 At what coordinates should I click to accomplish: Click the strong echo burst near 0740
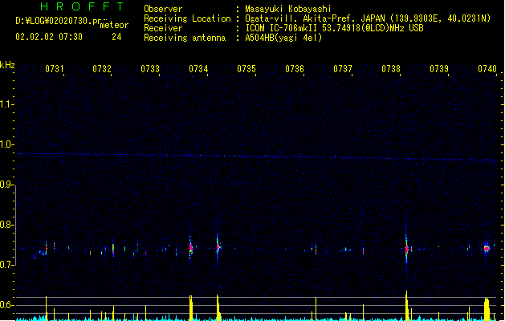pyautogui.click(x=487, y=248)
